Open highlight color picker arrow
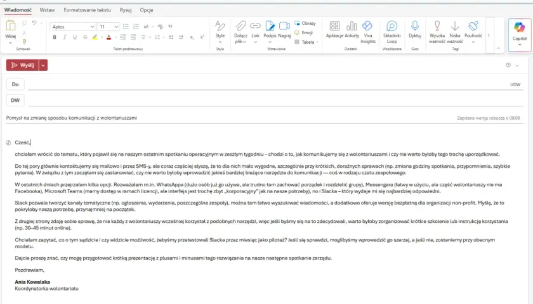The width and height of the screenshot is (533, 304). [x=102, y=37]
